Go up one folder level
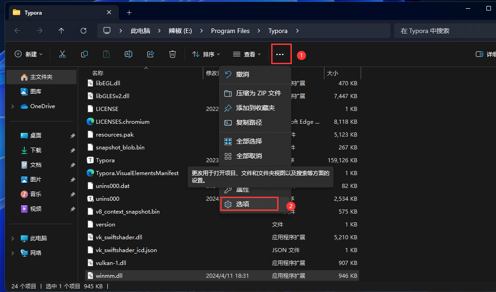496x292 pixels. click(61, 31)
